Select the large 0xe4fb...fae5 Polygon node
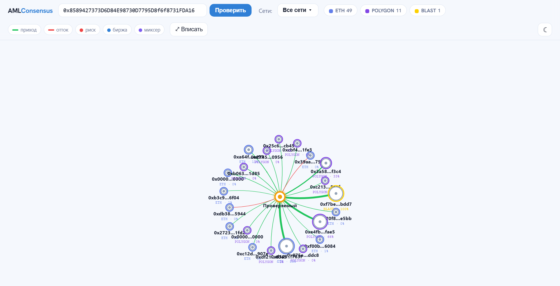 click(x=320, y=222)
